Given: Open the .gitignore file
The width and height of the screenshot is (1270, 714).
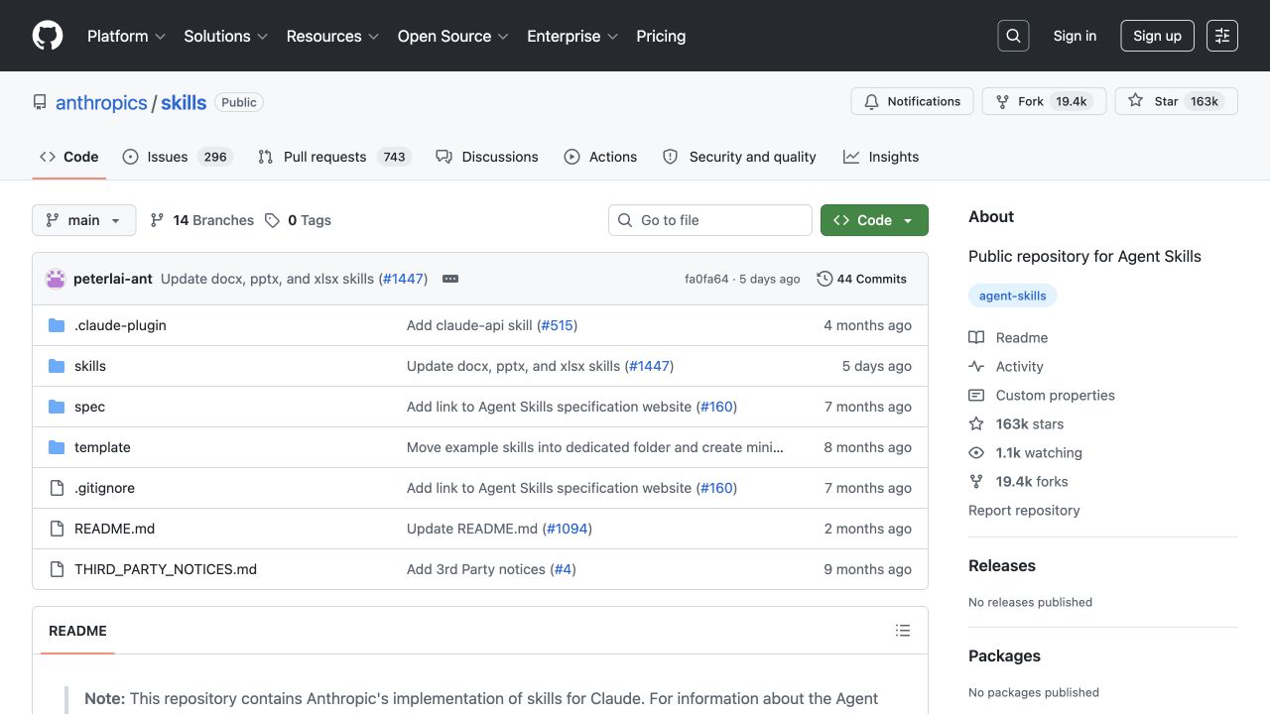Looking at the screenshot, I should 104,488.
